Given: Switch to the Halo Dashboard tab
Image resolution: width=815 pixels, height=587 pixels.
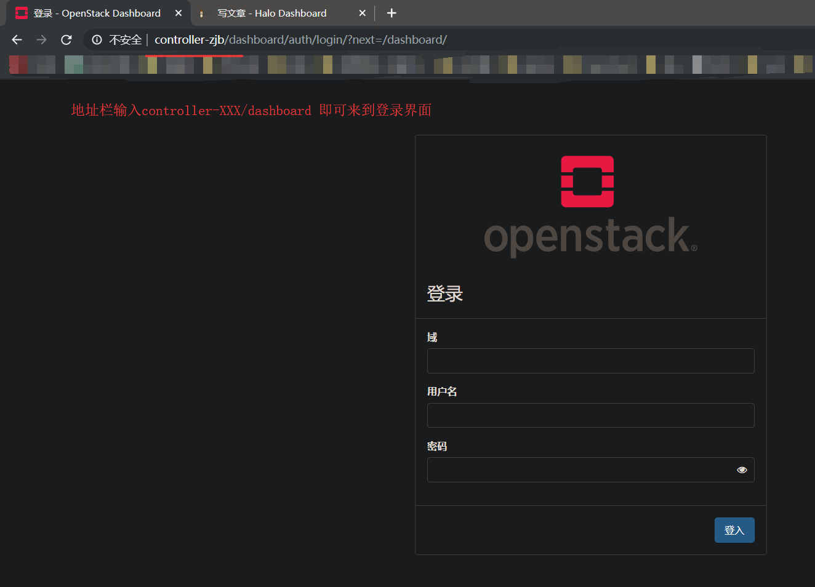Looking at the screenshot, I should (x=283, y=13).
